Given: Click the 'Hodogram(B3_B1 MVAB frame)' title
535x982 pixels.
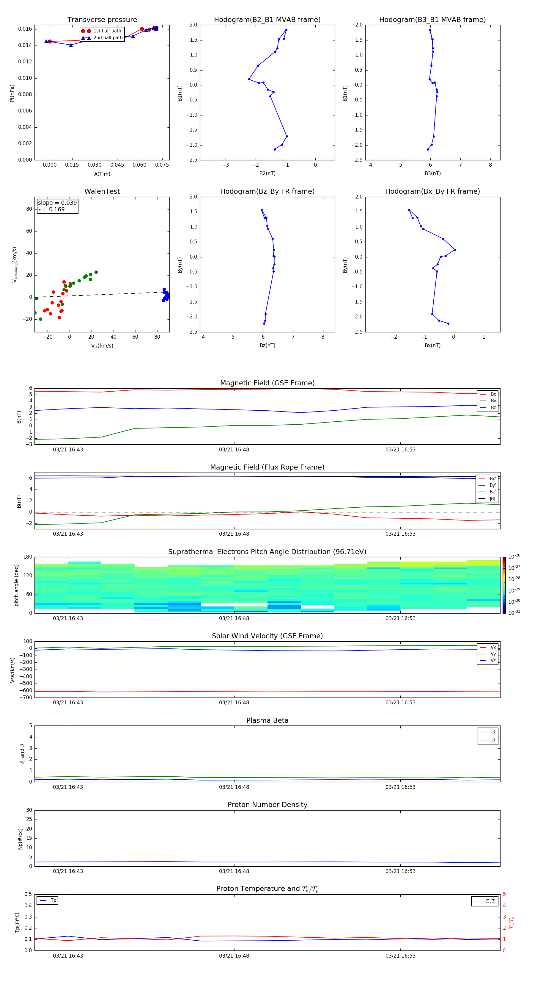Looking at the screenshot, I should pyautogui.click(x=432, y=20).
